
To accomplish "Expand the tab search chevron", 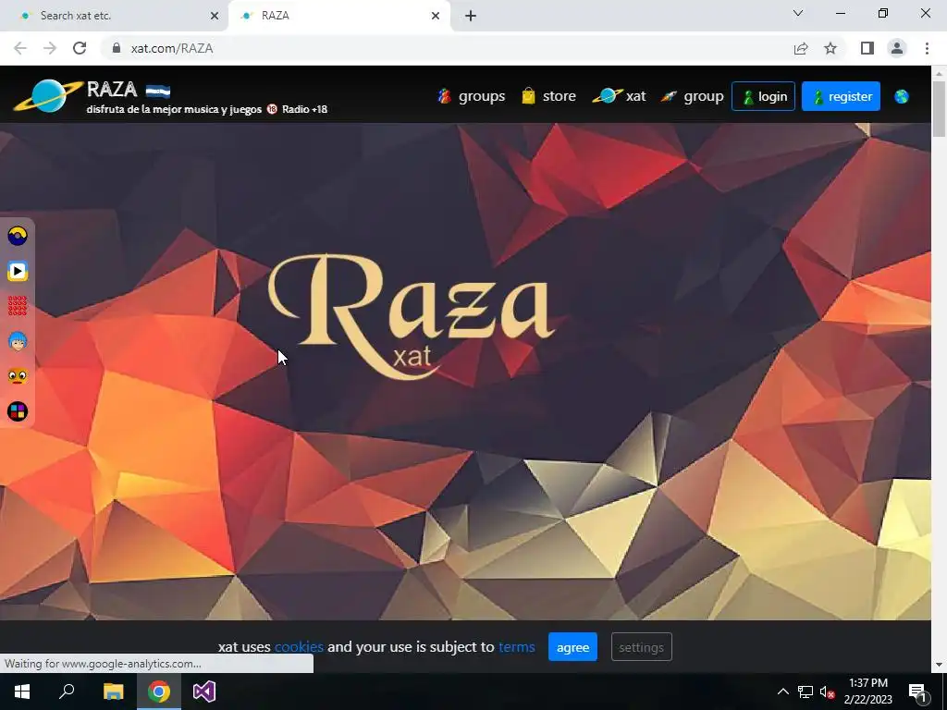I will (798, 13).
